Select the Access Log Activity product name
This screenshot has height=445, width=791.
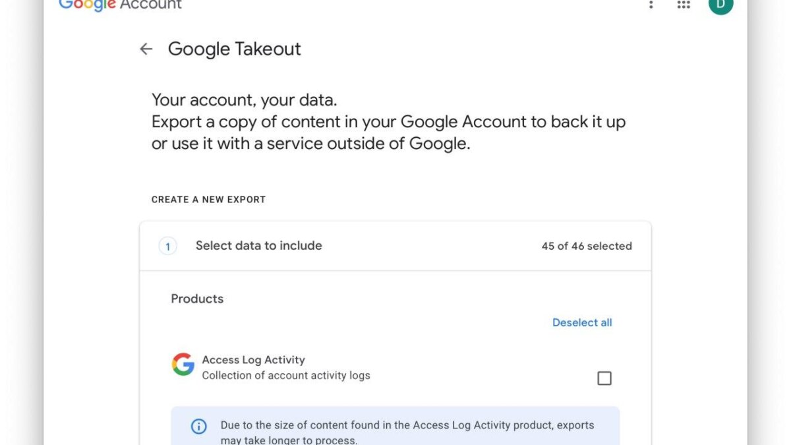tap(253, 360)
